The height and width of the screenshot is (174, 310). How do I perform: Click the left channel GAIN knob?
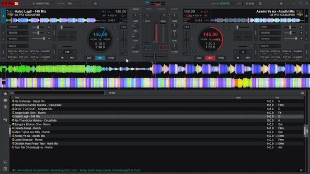click(x=147, y=16)
